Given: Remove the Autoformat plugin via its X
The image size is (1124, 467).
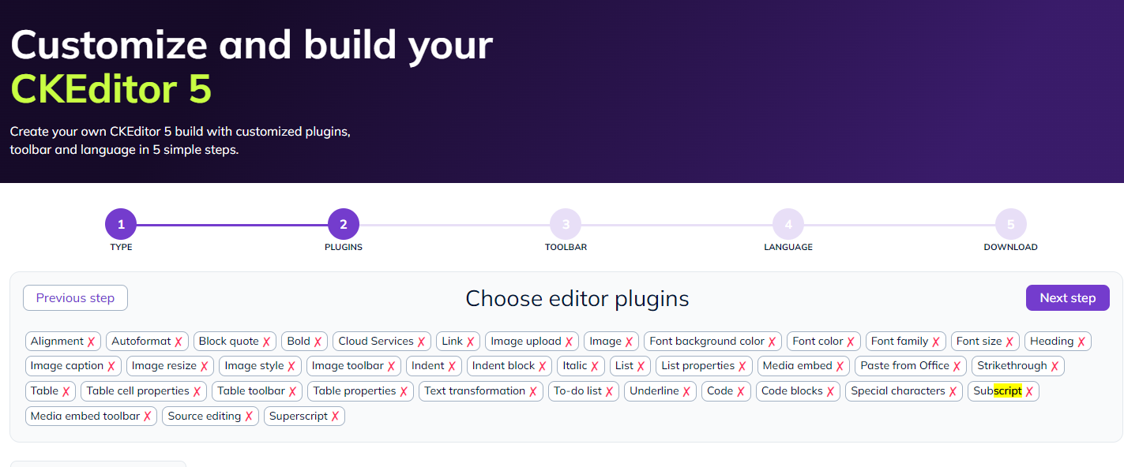Looking at the screenshot, I should coord(179,342).
